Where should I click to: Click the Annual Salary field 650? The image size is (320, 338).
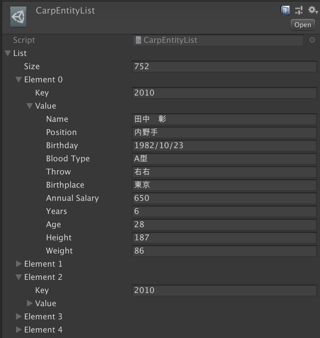224,198
